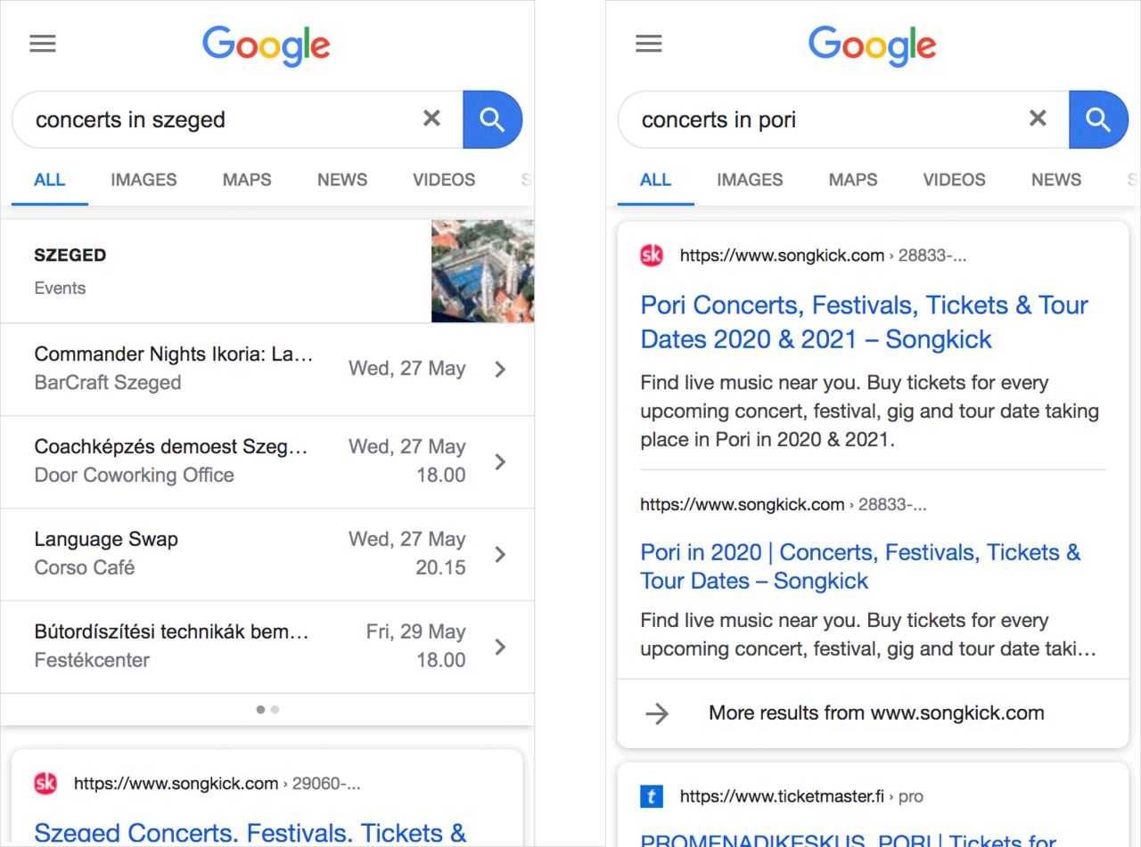Click arrow beside More results from songkick

(x=657, y=713)
